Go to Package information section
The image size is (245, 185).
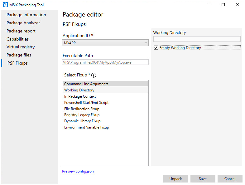click(26, 15)
